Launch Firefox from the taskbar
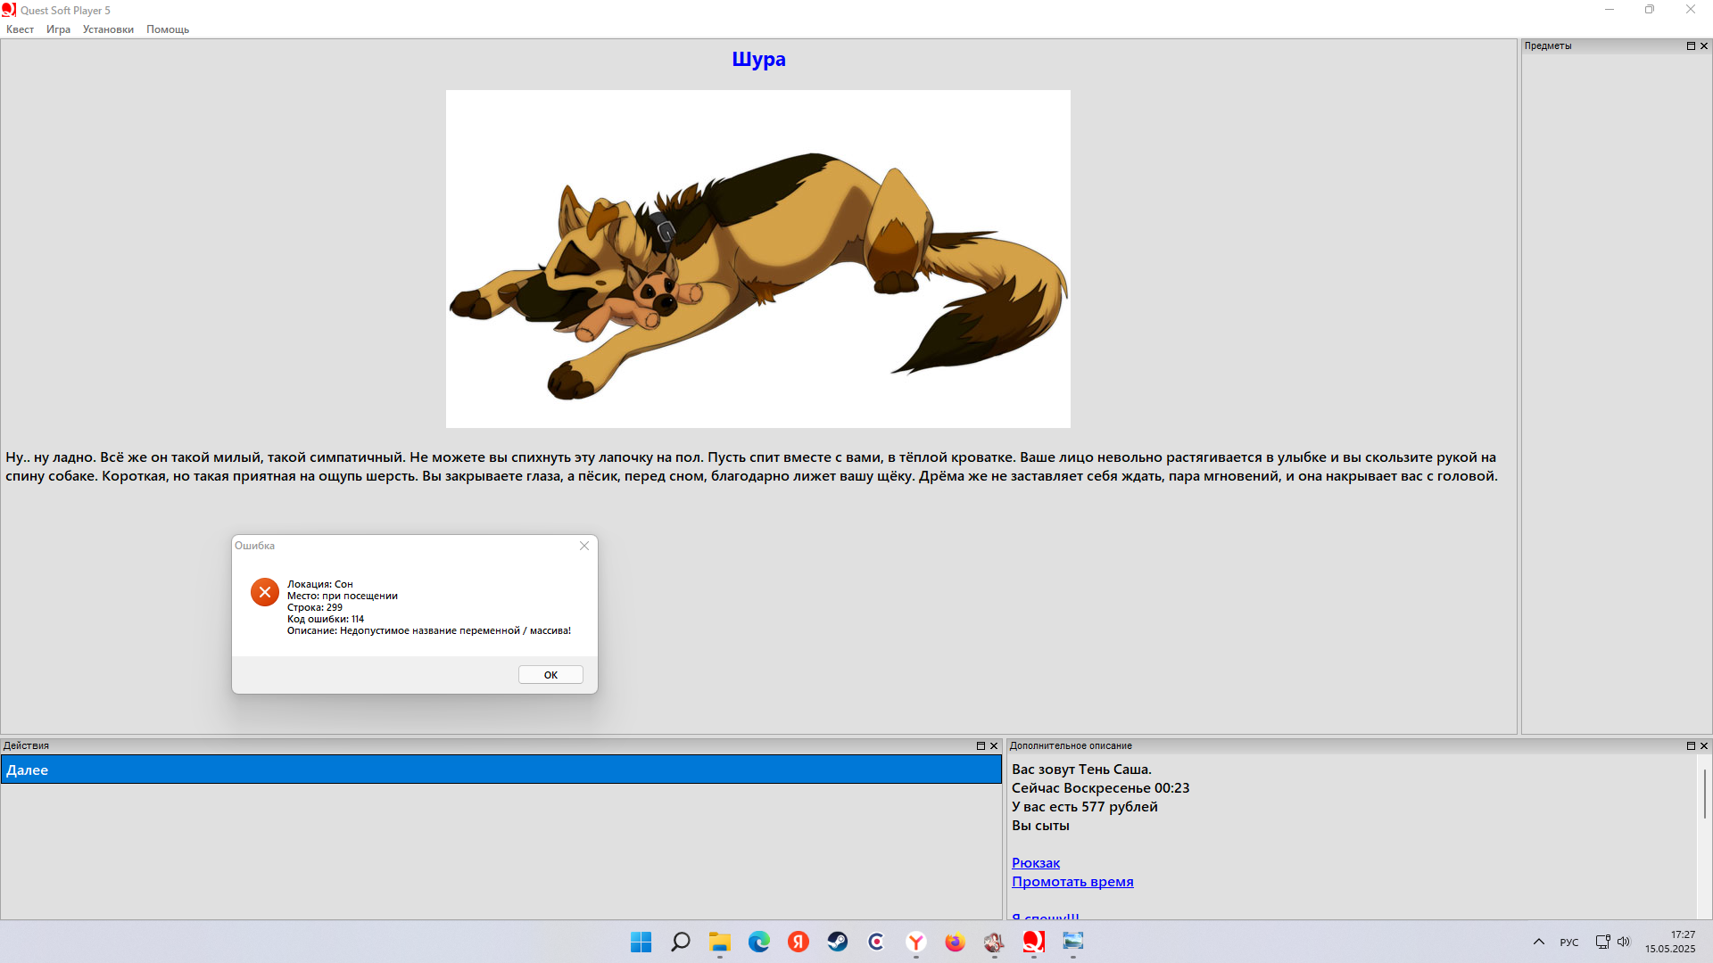1713x963 pixels. click(x=955, y=942)
